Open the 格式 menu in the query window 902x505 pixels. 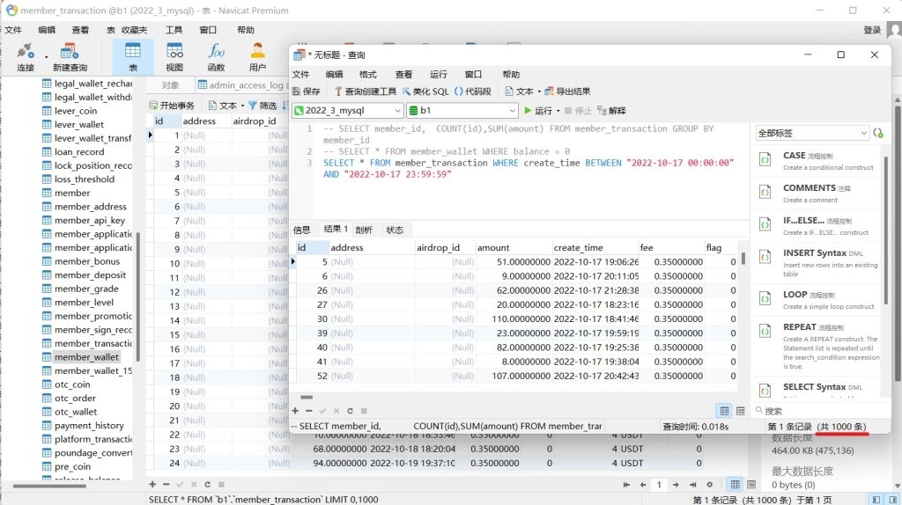[368, 75]
